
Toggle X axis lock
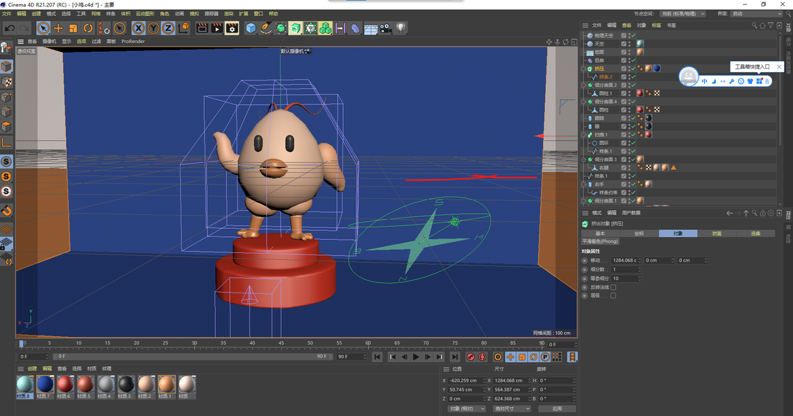(x=139, y=28)
